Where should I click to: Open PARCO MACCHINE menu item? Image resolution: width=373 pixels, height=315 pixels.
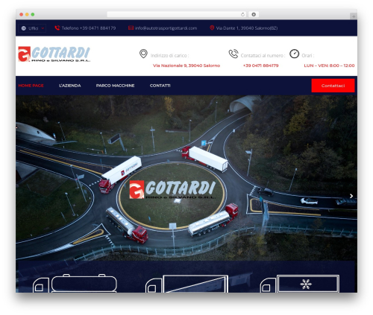tap(115, 86)
